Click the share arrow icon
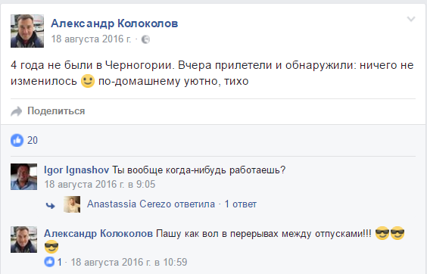This screenshot has width=427, height=274. tap(16, 111)
